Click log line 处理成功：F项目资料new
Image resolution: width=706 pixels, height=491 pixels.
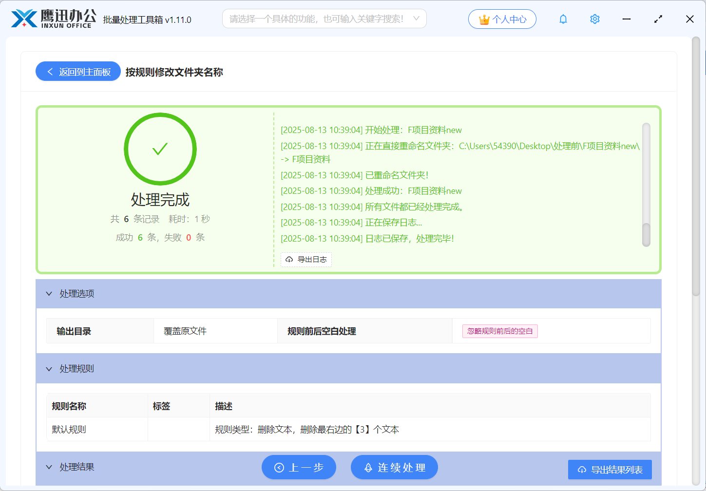click(x=371, y=191)
